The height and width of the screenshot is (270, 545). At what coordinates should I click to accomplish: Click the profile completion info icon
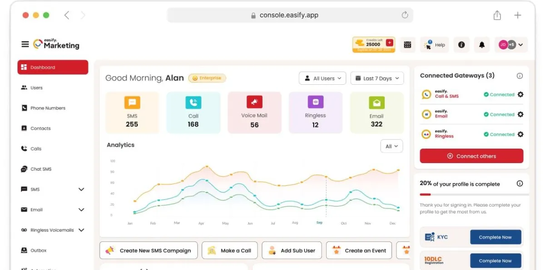(x=520, y=183)
